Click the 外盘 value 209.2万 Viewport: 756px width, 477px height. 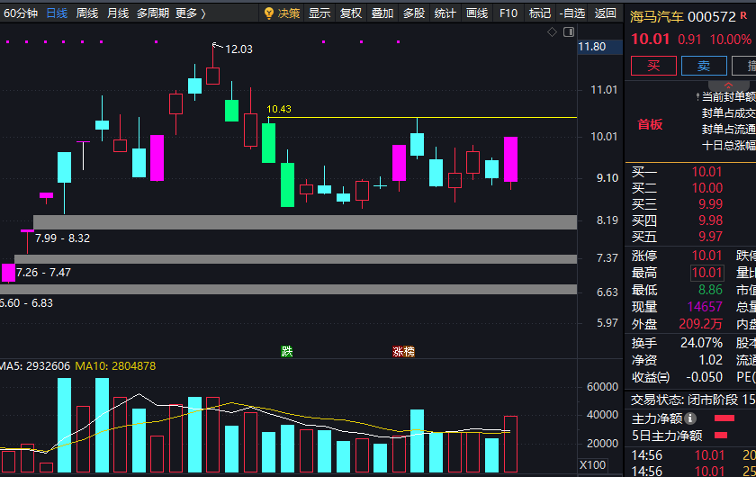(x=700, y=324)
